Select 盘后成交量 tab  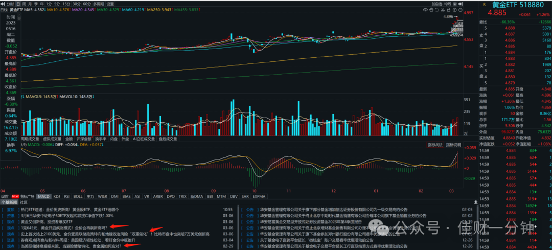[168, 139]
